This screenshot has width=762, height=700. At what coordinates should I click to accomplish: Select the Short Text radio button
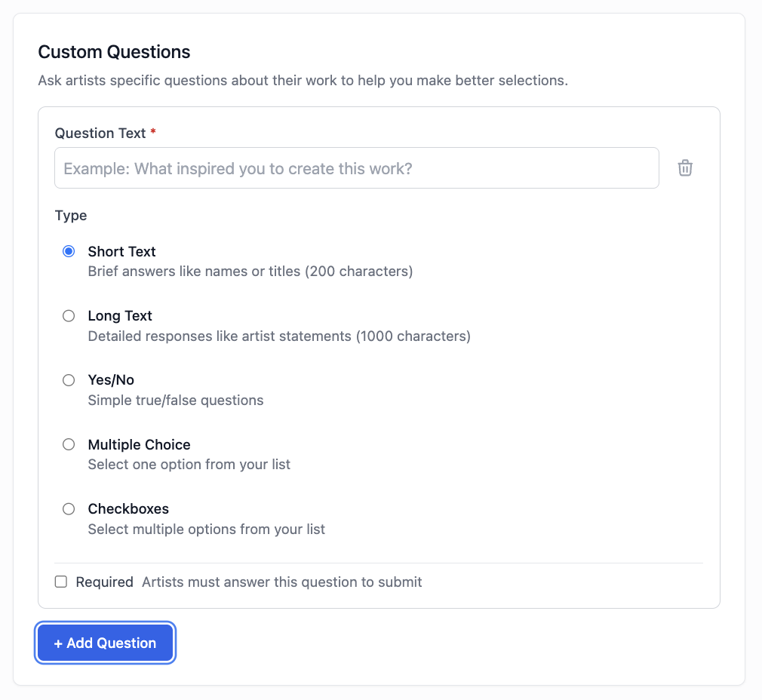[x=69, y=252]
